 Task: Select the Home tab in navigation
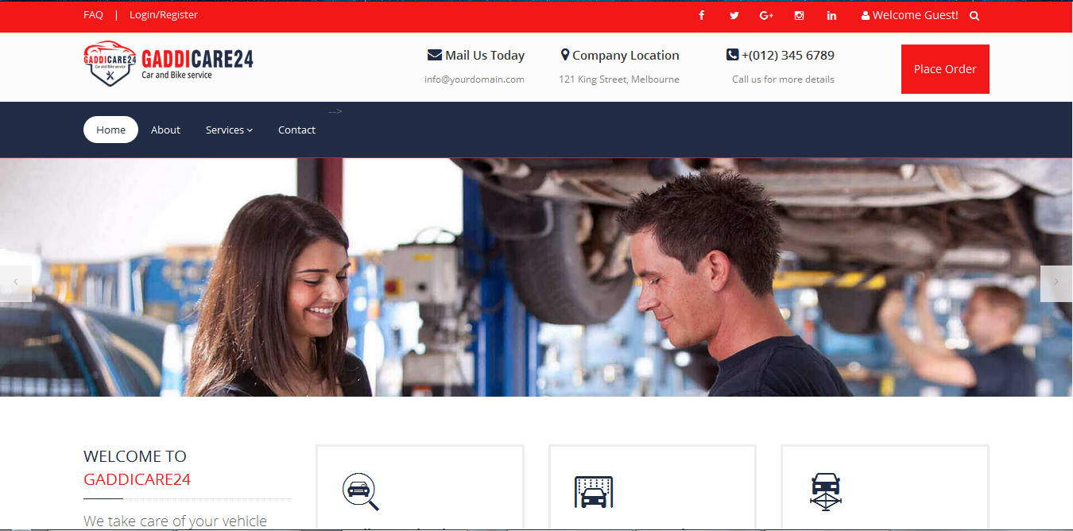(x=110, y=129)
